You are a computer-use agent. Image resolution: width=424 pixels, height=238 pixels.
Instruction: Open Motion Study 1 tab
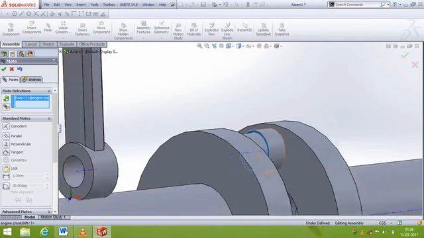pos(54,217)
